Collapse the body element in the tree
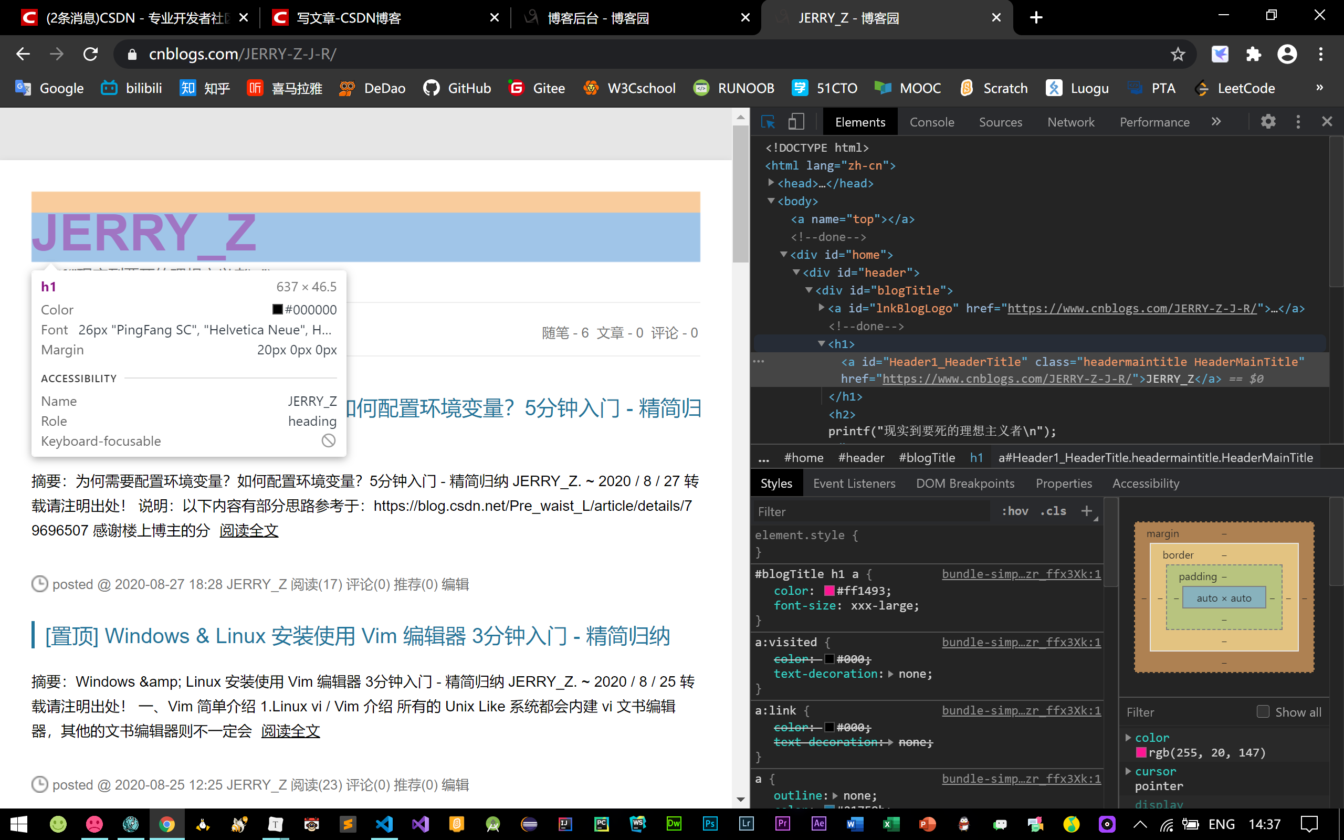Viewport: 1344px width, 840px height. coord(771,201)
